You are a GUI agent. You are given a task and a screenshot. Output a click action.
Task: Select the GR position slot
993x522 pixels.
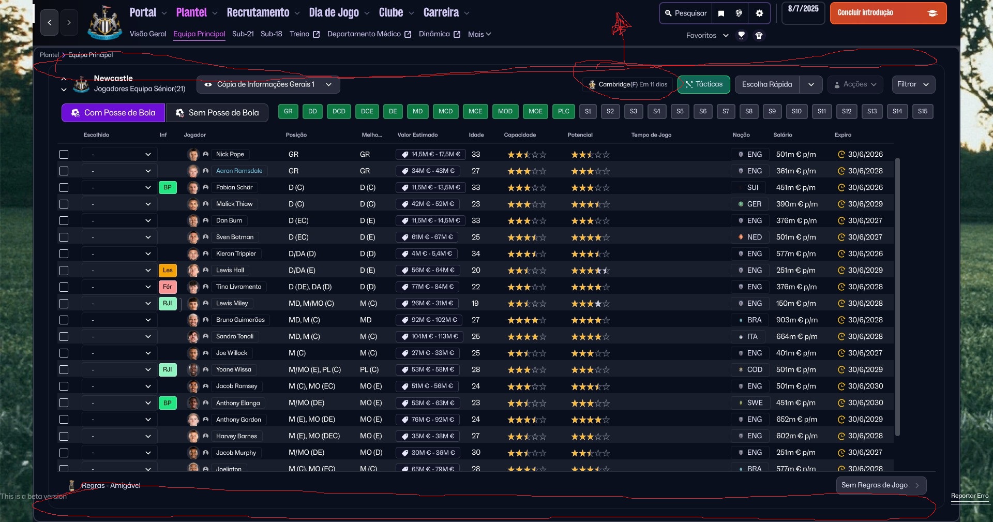point(288,111)
